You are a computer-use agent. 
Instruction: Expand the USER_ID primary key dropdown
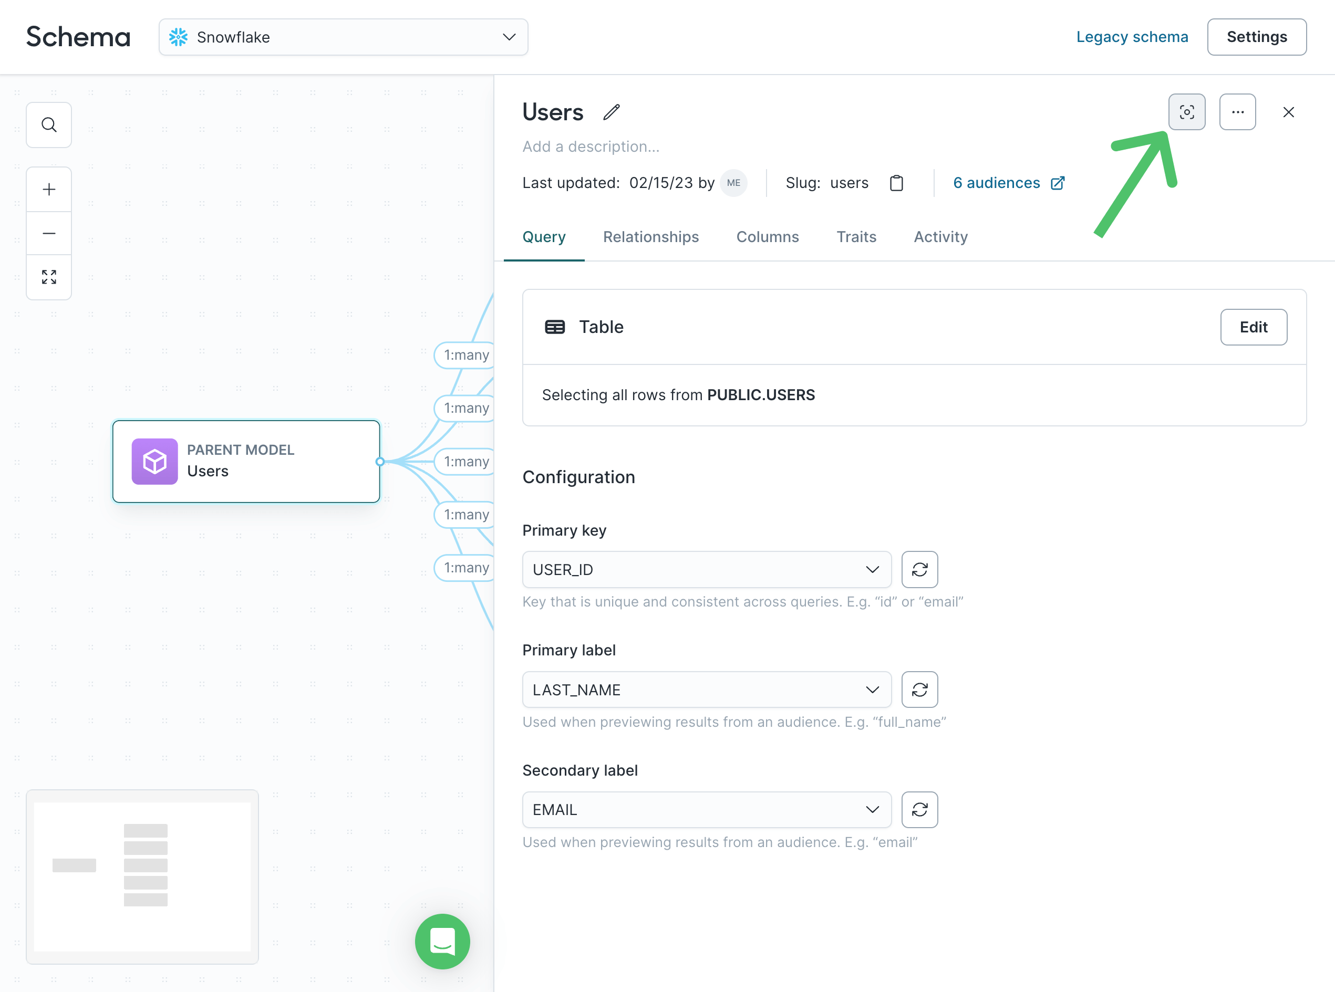coord(706,569)
